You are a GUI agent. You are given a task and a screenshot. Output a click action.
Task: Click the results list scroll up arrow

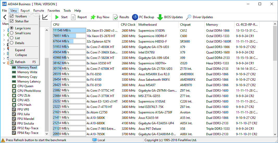275,24
